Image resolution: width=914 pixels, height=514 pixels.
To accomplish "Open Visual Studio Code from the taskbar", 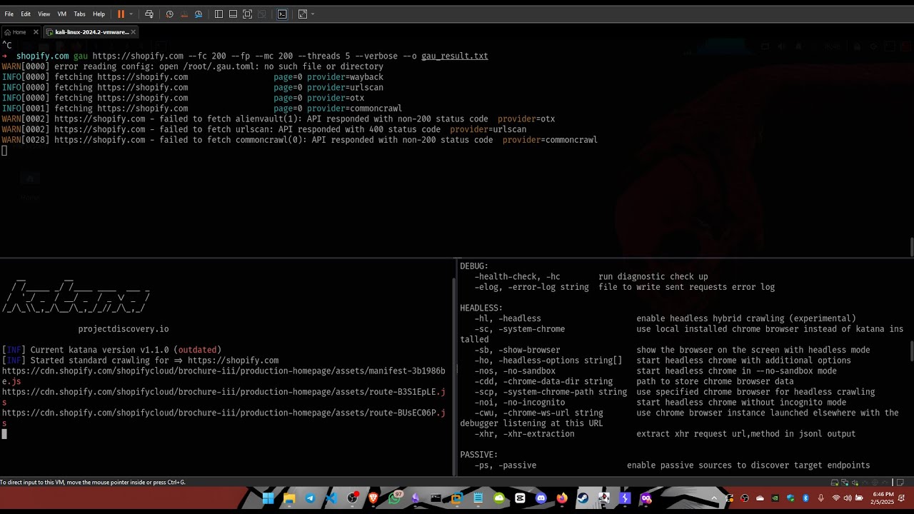I will pos(331,498).
